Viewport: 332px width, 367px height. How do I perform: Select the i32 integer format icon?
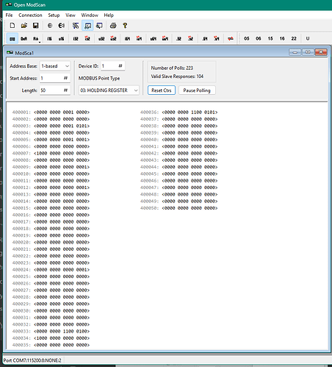click(x=76, y=39)
